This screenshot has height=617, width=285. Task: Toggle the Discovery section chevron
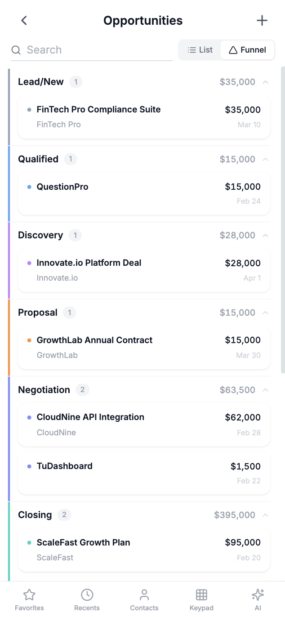(x=266, y=235)
